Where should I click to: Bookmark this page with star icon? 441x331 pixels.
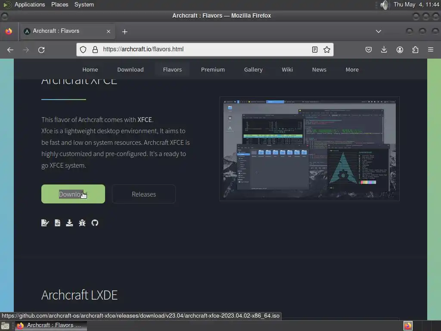pyautogui.click(x=327, y=50)
